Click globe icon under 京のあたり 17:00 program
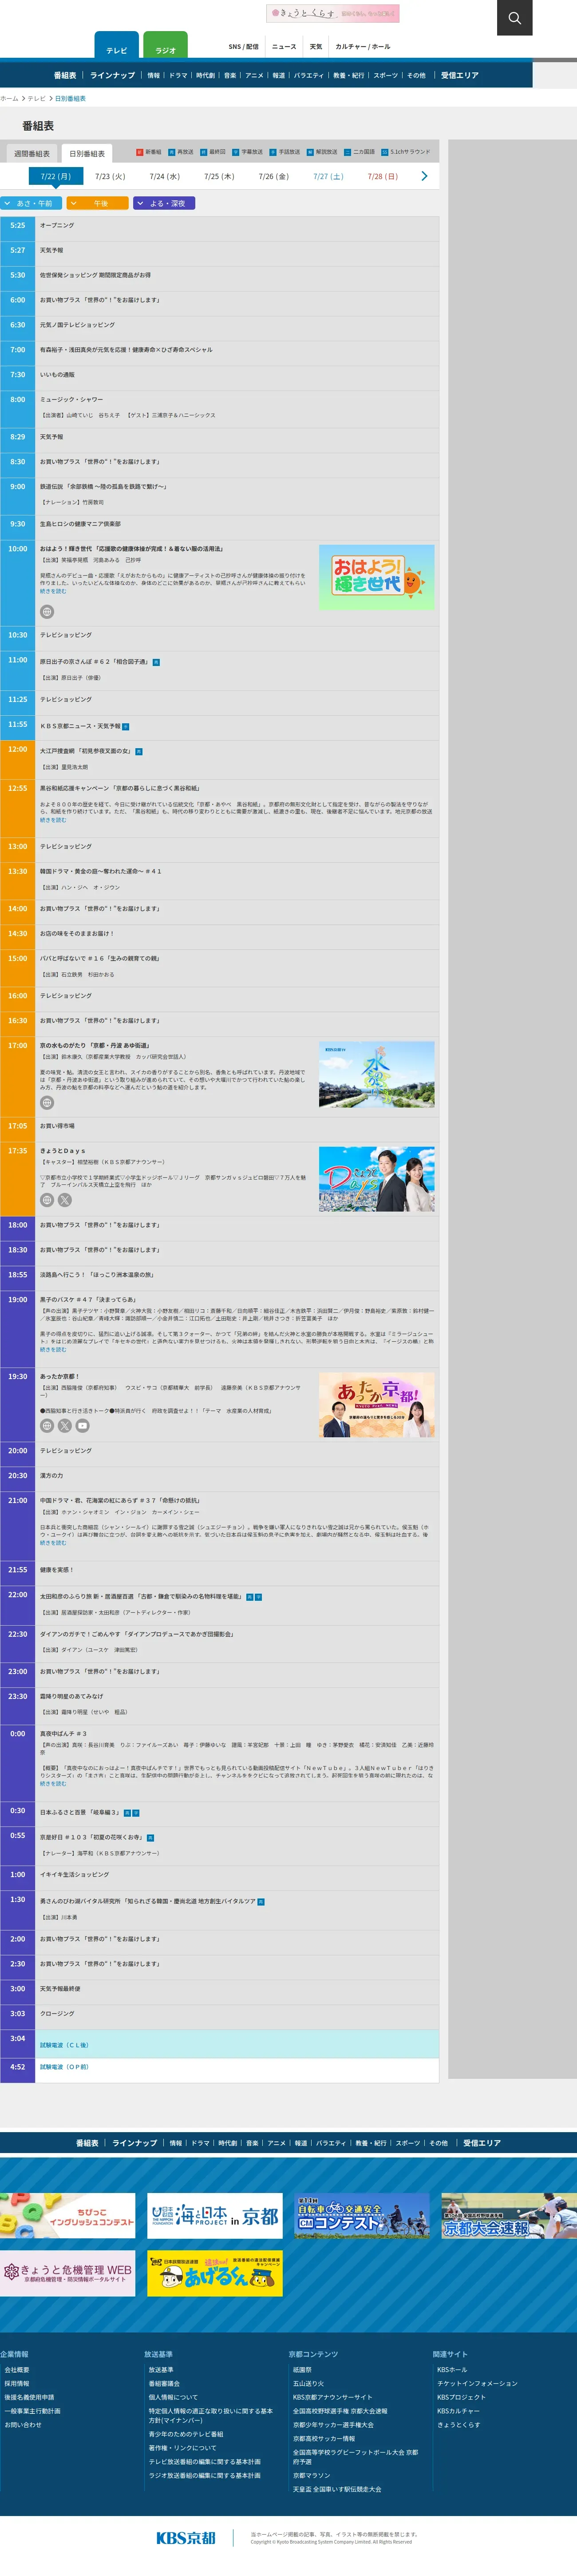Image resolution: width=577 pixels, height=2560 pixels. point(47,1103)
